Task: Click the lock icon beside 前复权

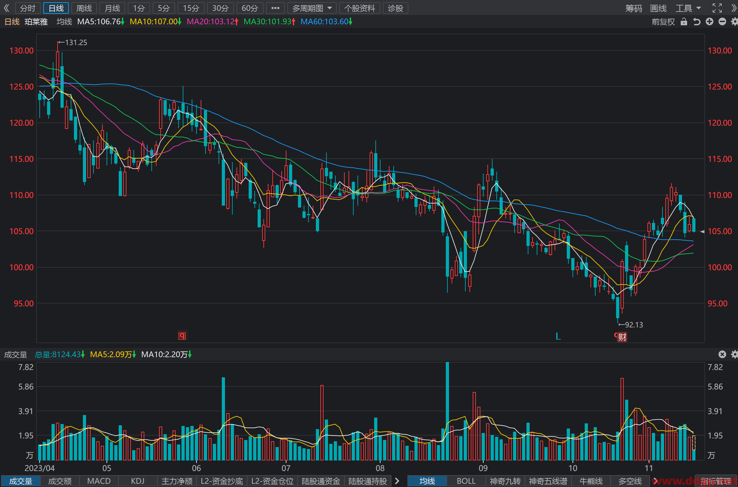Action: coord(684,22)
